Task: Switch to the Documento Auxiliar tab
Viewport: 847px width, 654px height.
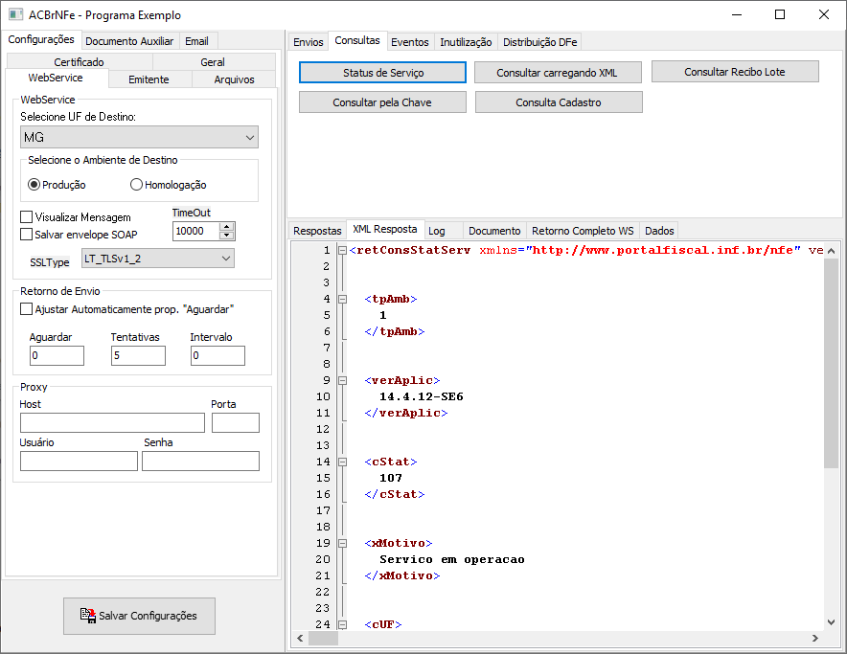Action: pos(129,41)
